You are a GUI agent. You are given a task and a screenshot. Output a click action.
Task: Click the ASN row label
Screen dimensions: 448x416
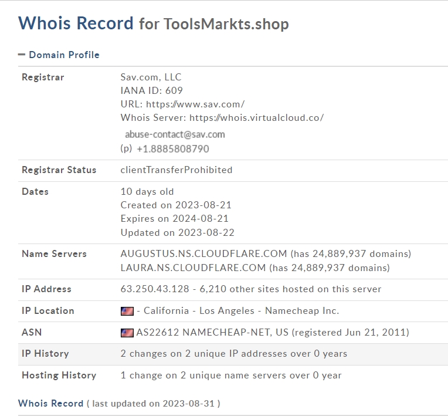(32, 332)
